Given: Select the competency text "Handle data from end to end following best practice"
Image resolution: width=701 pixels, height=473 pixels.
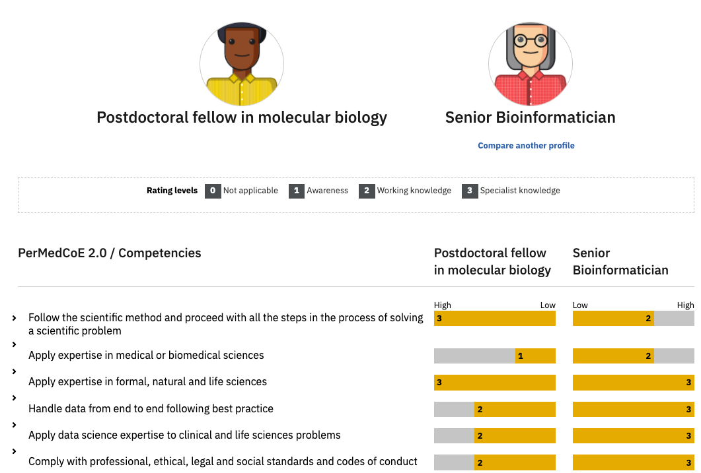Looking at the screenshot, I should pyautogui.click(x=150, y=408).
